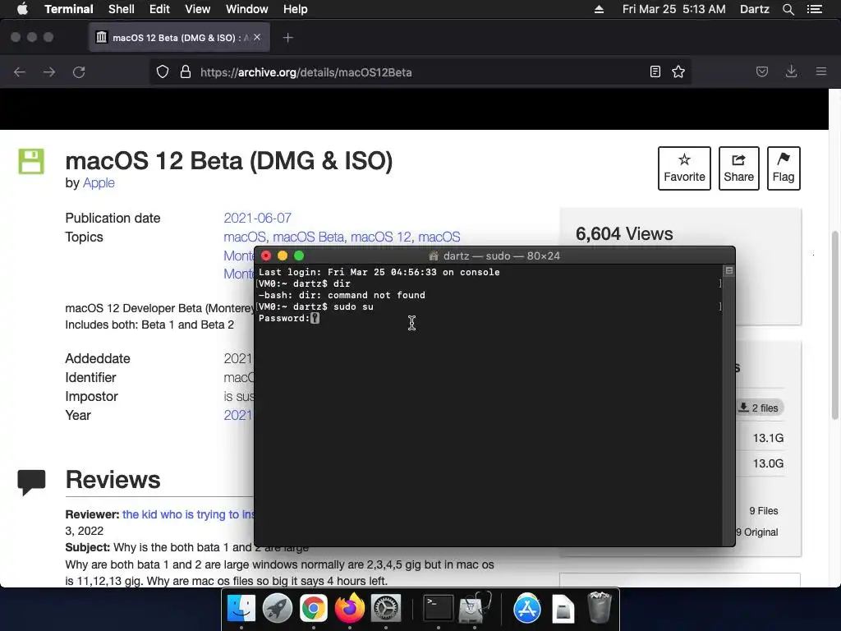Screen dimensions: 841x631
Task: Click the site security padlock icon
Action: 186,72
